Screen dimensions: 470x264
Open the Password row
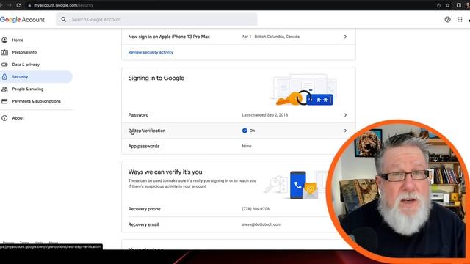pos(239,115)
